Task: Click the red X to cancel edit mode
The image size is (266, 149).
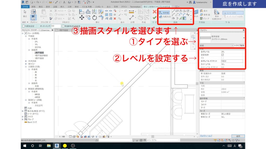Action: pos(155,12)
